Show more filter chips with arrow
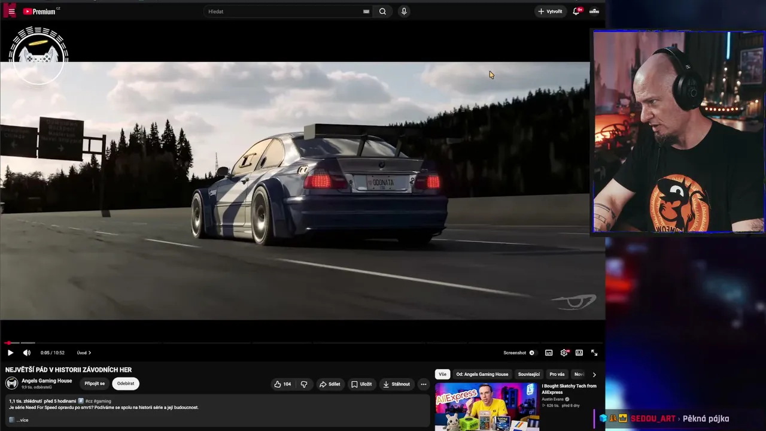766x431 pixels. pyautogui.click(x=594, y=375)
